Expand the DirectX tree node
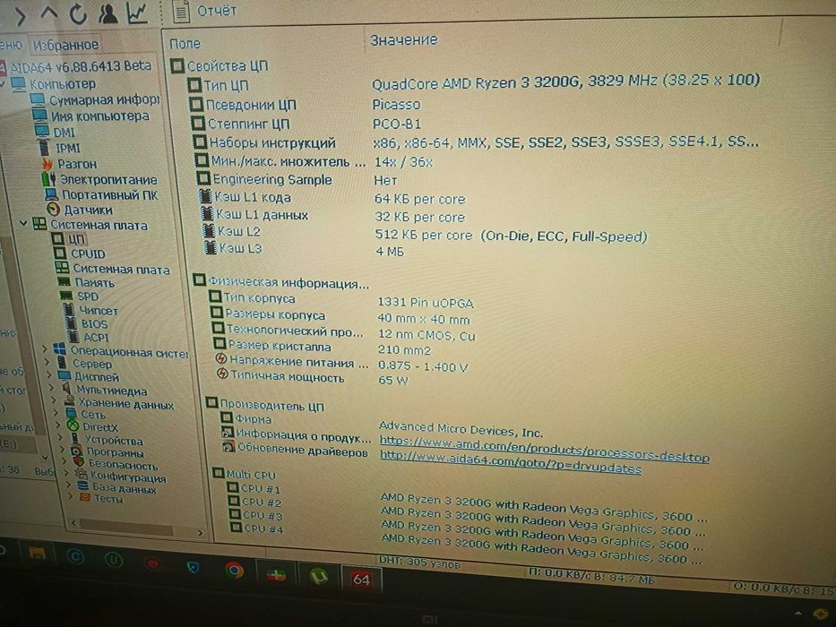Image resolution: width=836 pixels, height=627 pixels. point(58,425)
